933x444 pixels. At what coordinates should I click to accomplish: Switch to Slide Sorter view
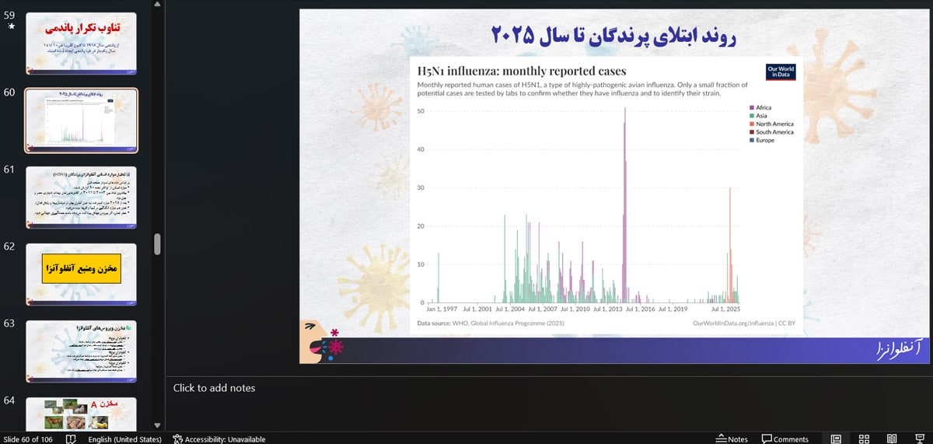click(864, 439)
